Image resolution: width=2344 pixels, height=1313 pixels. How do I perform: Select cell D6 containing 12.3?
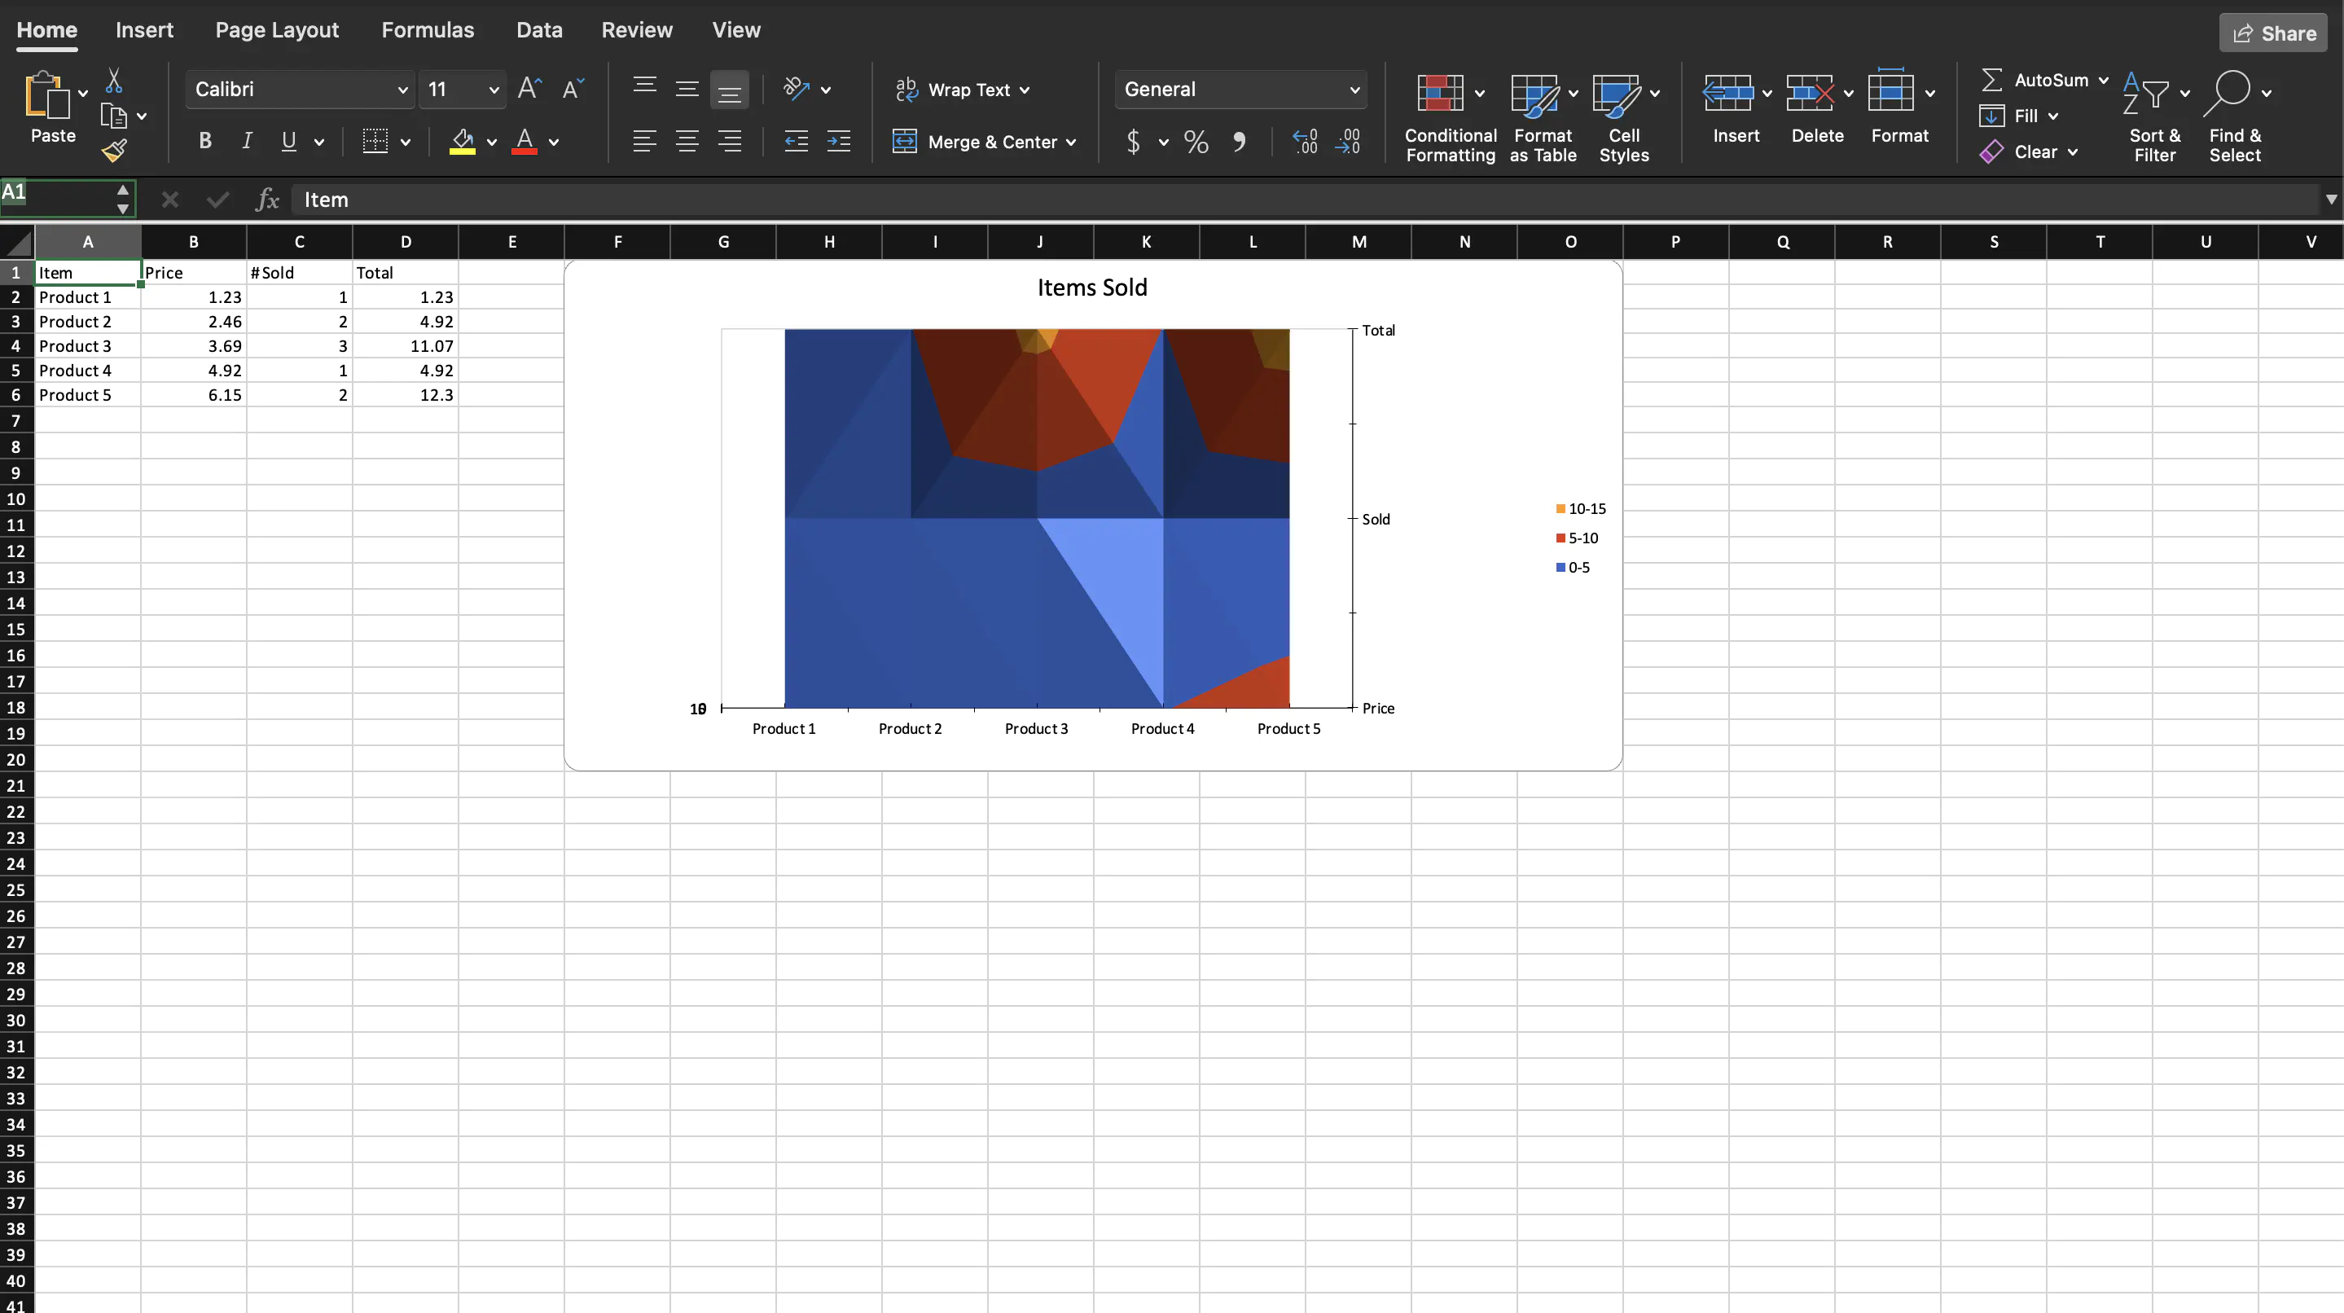(405, 395)
